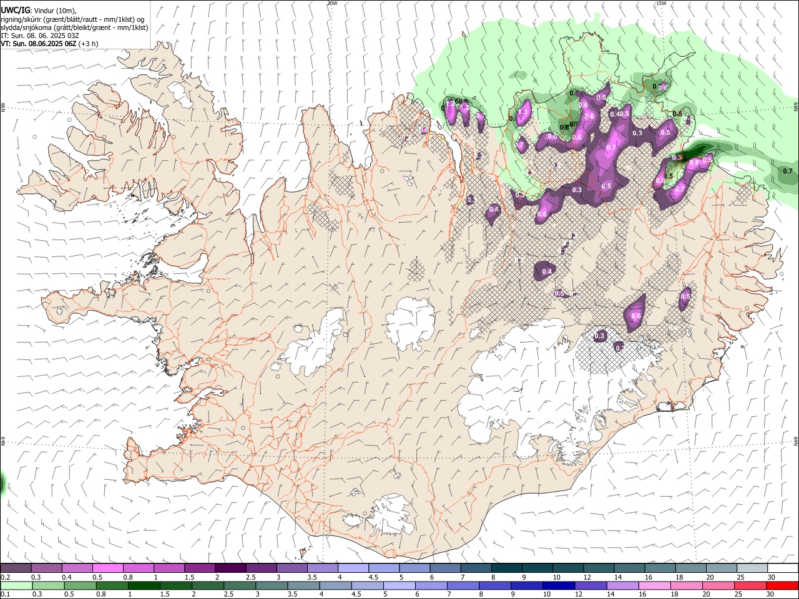Pick the 1.5 swatch in the purple legend row
This screenshot has width=799, height=599.
point(200,568)
